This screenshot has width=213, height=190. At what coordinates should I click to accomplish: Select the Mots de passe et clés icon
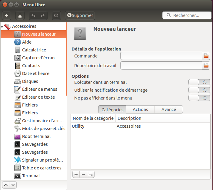17,129
